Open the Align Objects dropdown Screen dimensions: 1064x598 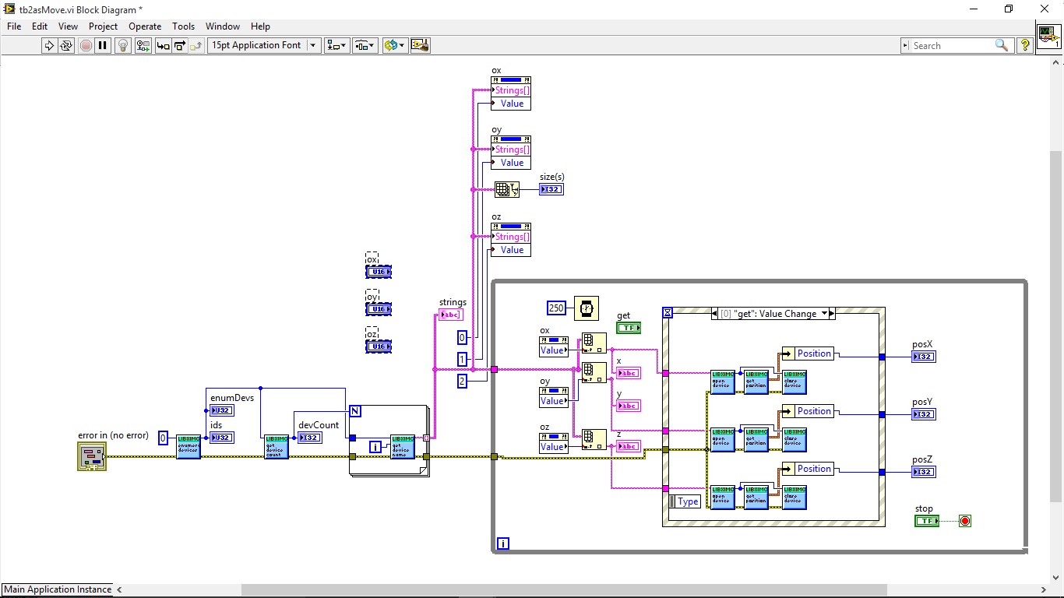click(x=336, y=46)
